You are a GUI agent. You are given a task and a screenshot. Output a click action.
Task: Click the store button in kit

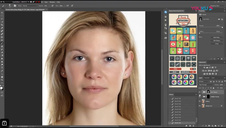coord(175,69)
